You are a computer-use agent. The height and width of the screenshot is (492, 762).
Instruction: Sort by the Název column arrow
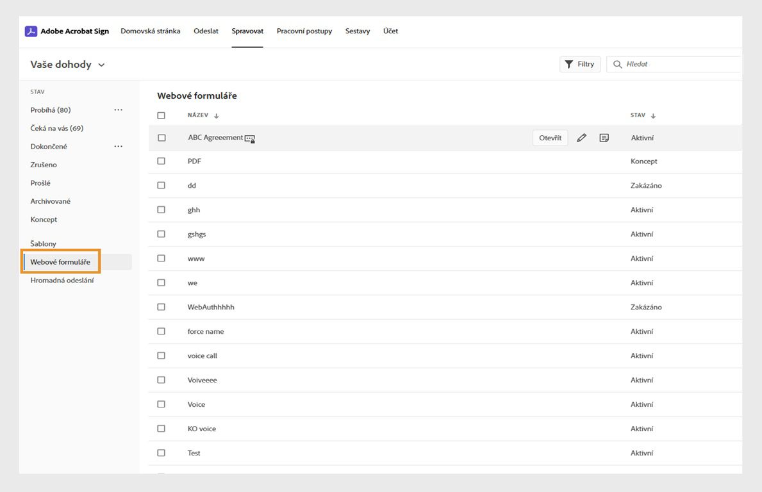[217, 116]
